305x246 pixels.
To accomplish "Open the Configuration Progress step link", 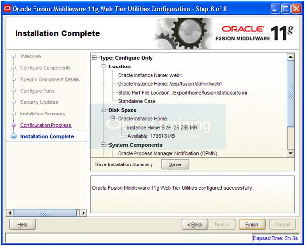I will [x=46, y=125].
